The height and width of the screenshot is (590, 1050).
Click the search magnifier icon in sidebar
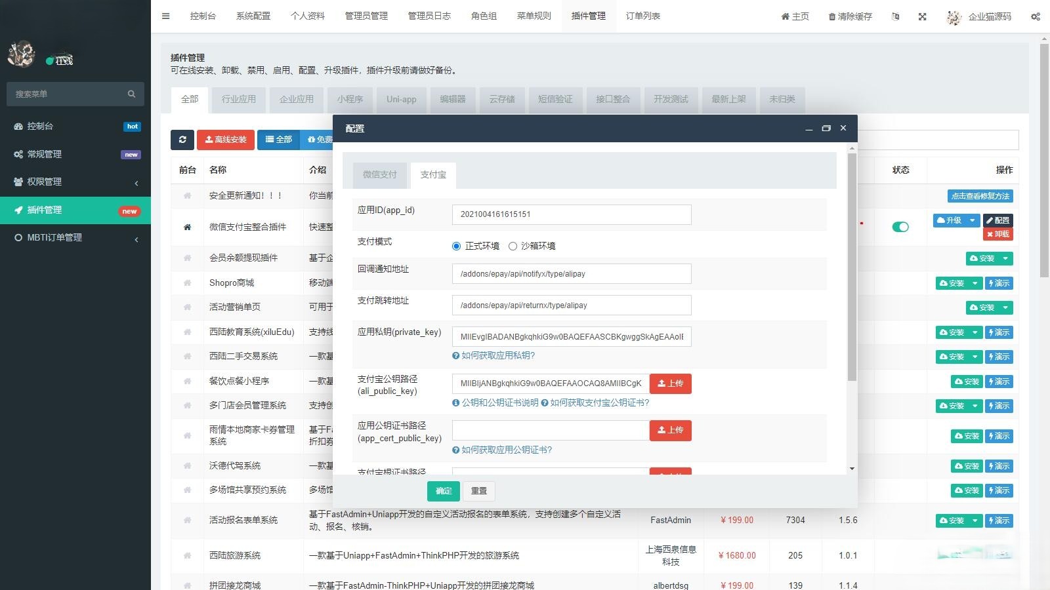pyautogui.click(x=131, y=94)
